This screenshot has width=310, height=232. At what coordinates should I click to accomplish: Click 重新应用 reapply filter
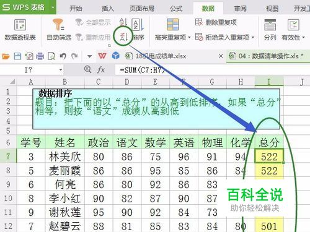pyautogui.click(x=93, y=37)
